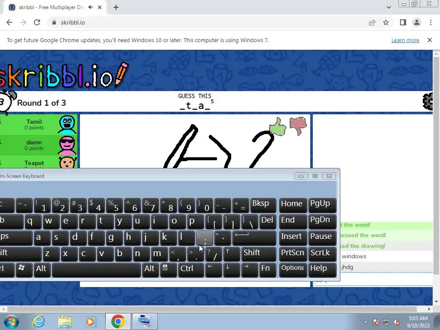
Task: Click the browser back arrow
Action: click(x=9, y=22)
